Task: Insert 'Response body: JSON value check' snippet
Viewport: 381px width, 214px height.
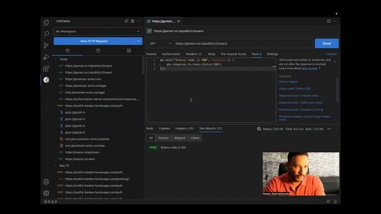Action: pyautogui.click(x=301, y=103)
